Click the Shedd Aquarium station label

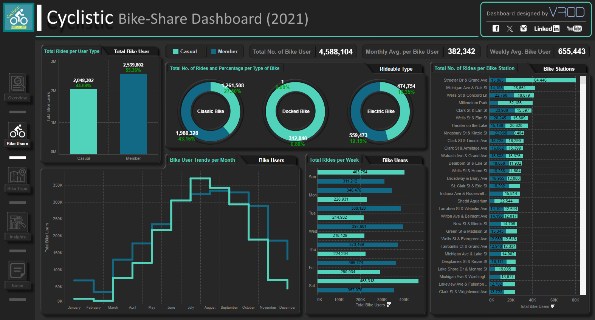pos(472,201)
